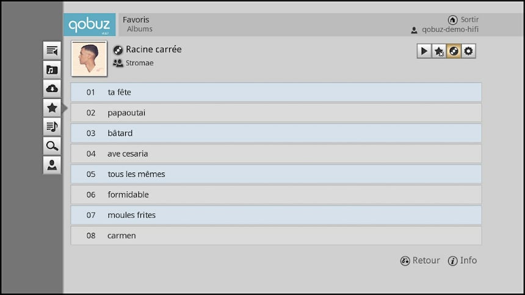
Task: Open the music library folder icon
Action: pos(52,69)
